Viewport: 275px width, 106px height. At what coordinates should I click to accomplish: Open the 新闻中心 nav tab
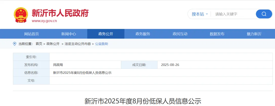[x=68, y=34]
